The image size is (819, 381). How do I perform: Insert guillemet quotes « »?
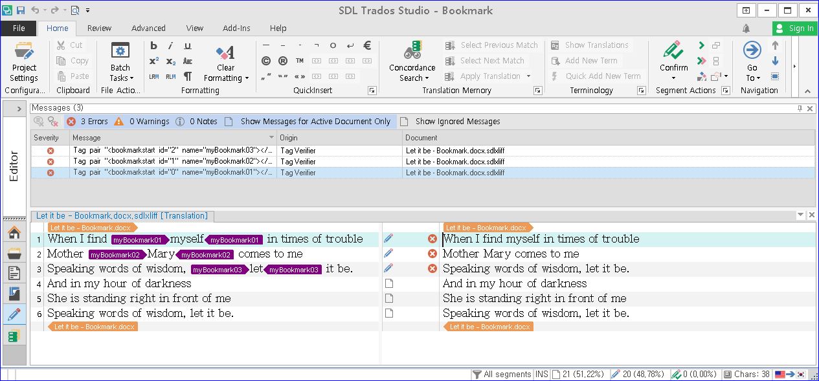point(299,76)
